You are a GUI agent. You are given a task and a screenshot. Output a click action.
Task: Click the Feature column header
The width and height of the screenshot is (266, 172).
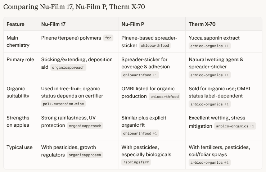click(15, 24)
